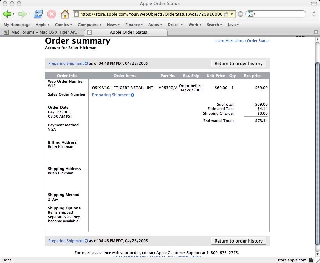This screenshot has width=320, height=263.
Task: Click the top Return to order history button
Action: pyautogui.click(x=238, y=63)
